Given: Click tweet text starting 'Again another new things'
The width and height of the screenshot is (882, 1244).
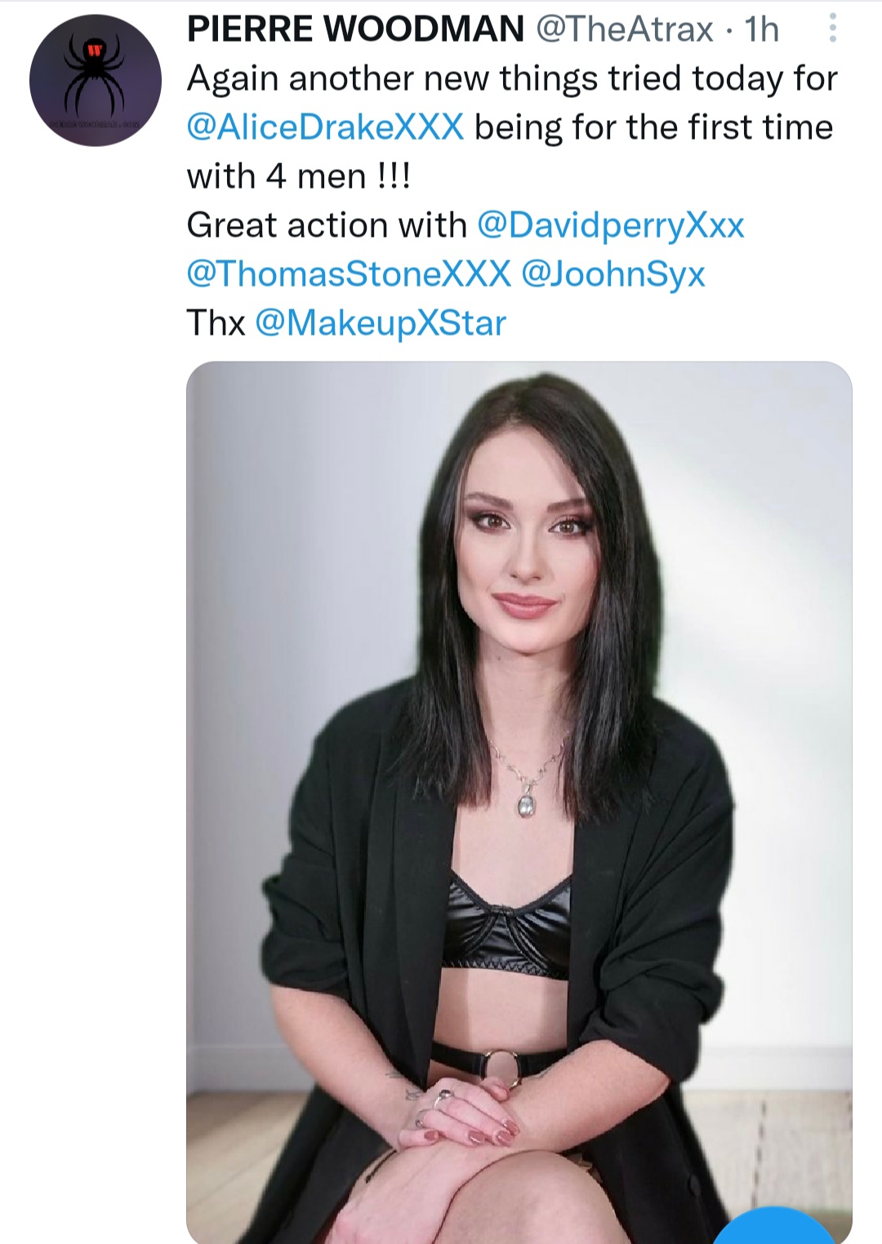Looking at the screenshot, I should 512,79.
